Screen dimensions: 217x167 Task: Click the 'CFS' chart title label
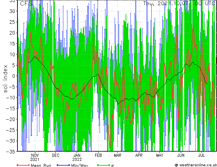coord(26,3)
